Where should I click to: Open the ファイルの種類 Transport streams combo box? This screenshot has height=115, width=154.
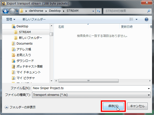[91, 95]
